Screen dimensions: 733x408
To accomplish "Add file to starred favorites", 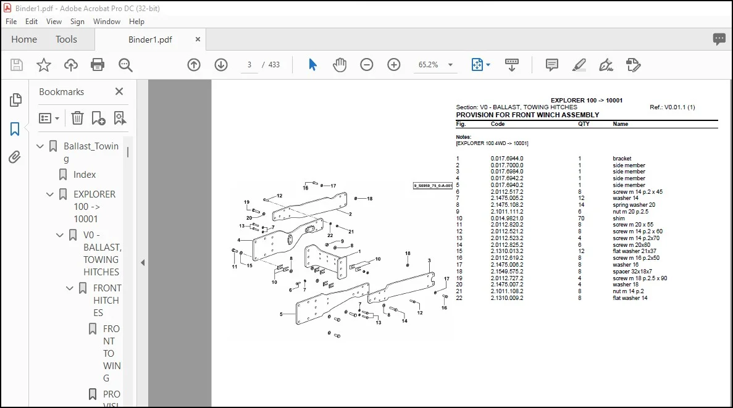I will coord(43,65).
